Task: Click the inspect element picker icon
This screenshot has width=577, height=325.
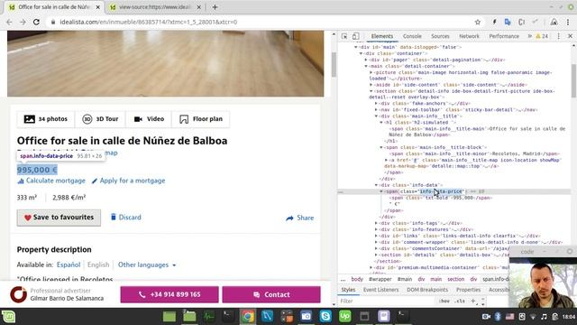Action: point(344,36)
